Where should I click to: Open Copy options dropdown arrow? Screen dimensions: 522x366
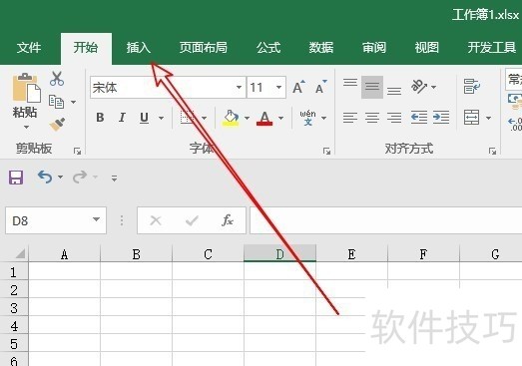73,102
